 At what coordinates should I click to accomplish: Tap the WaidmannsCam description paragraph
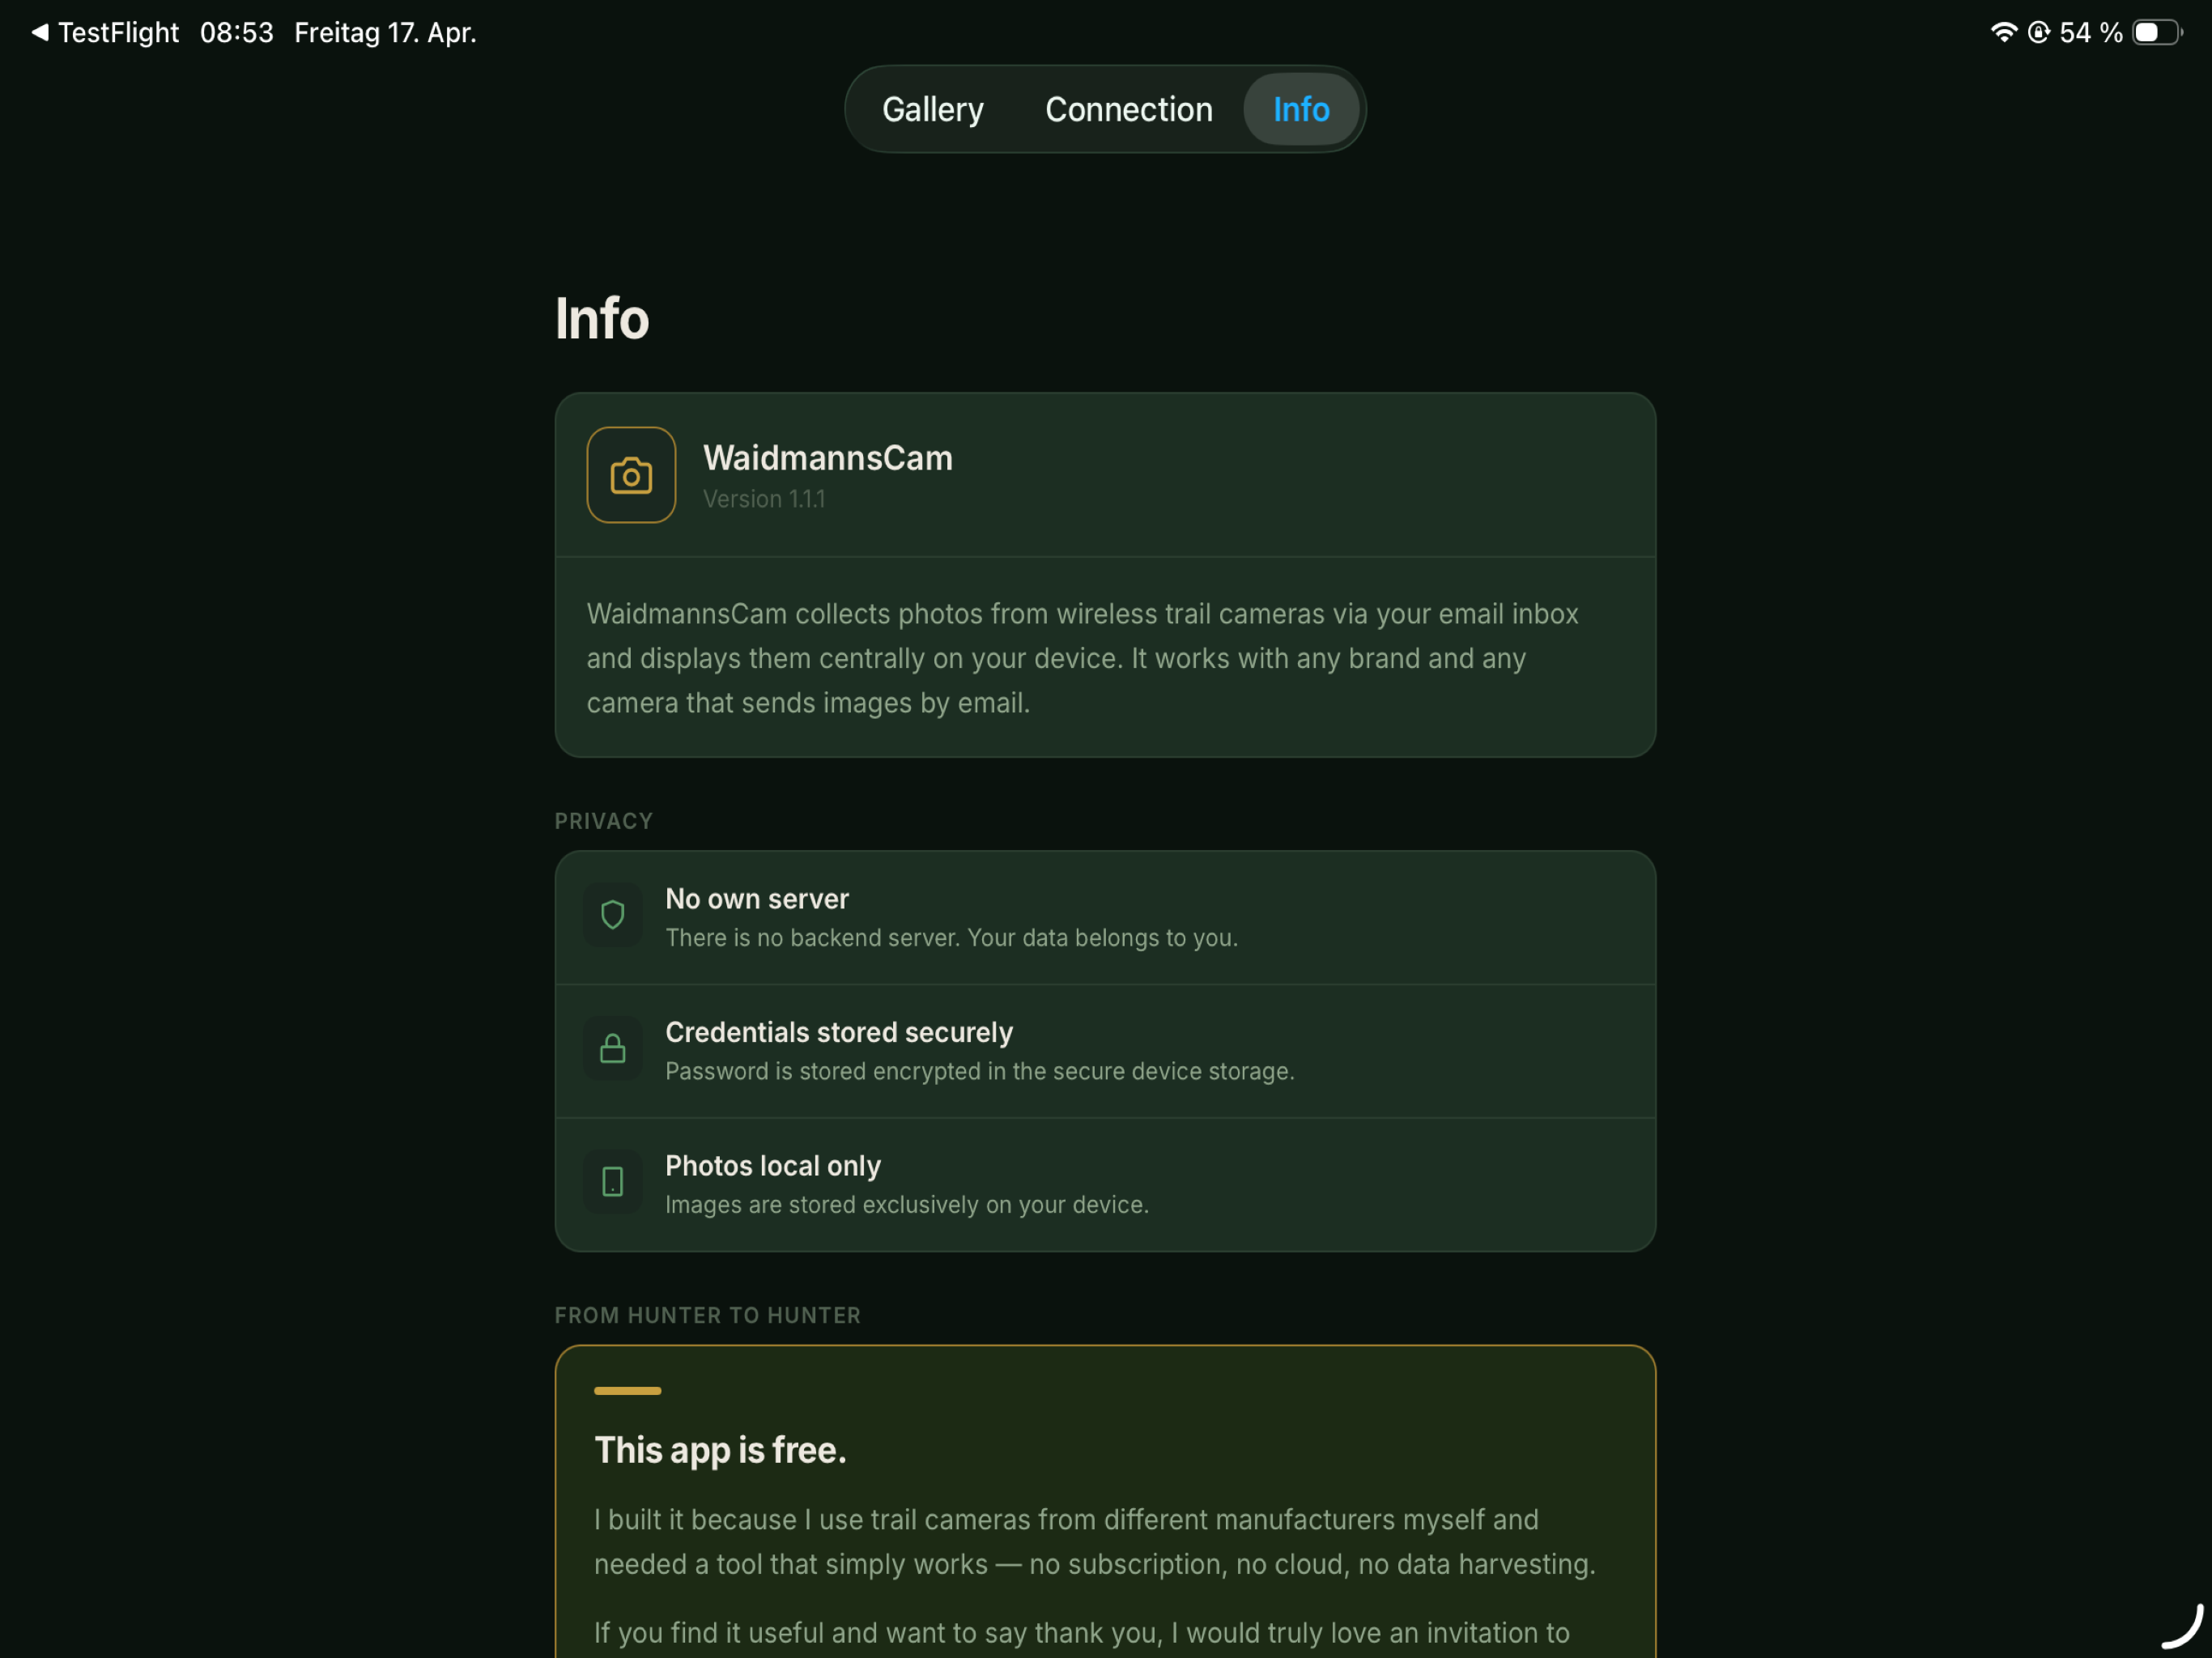pyautogui.click(x=1083, y=658)
